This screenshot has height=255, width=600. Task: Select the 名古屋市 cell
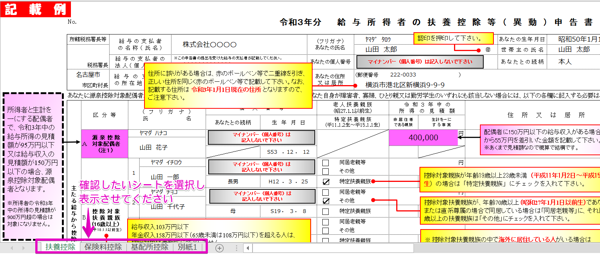point(88,75)
